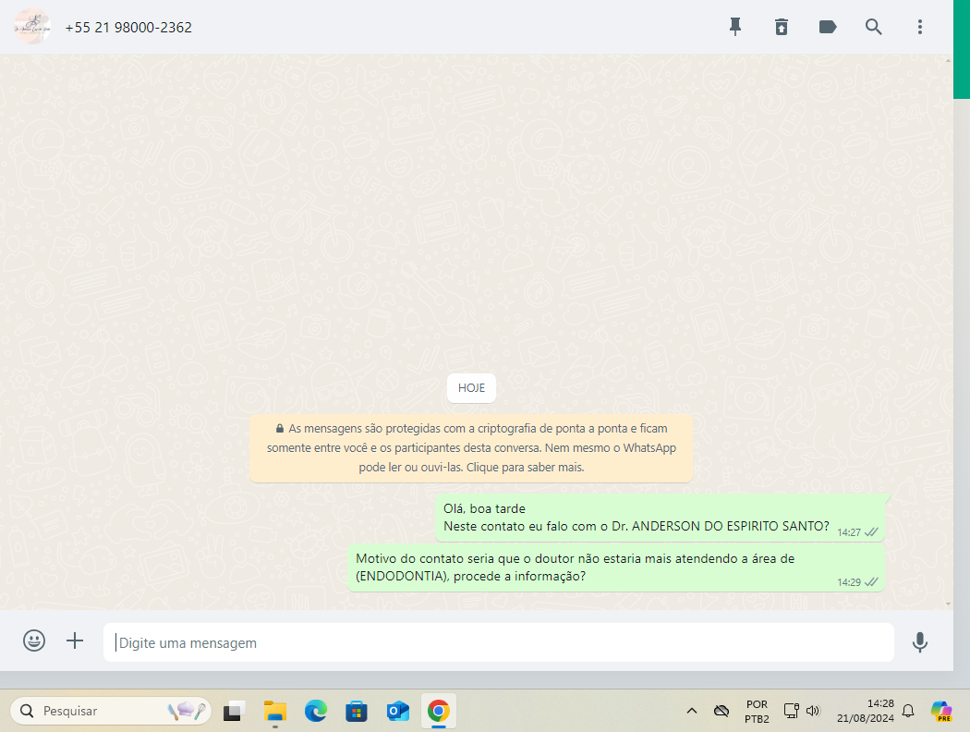Open Outlook from the taskbar
This screenshot has height=732, width=970.
[398, 711]
